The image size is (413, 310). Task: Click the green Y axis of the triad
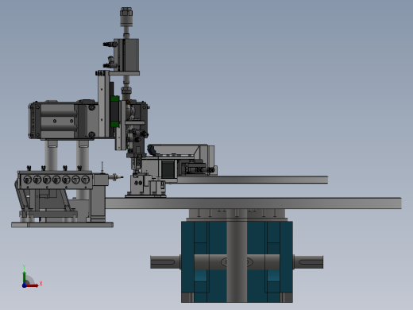(x=25, y=277)
